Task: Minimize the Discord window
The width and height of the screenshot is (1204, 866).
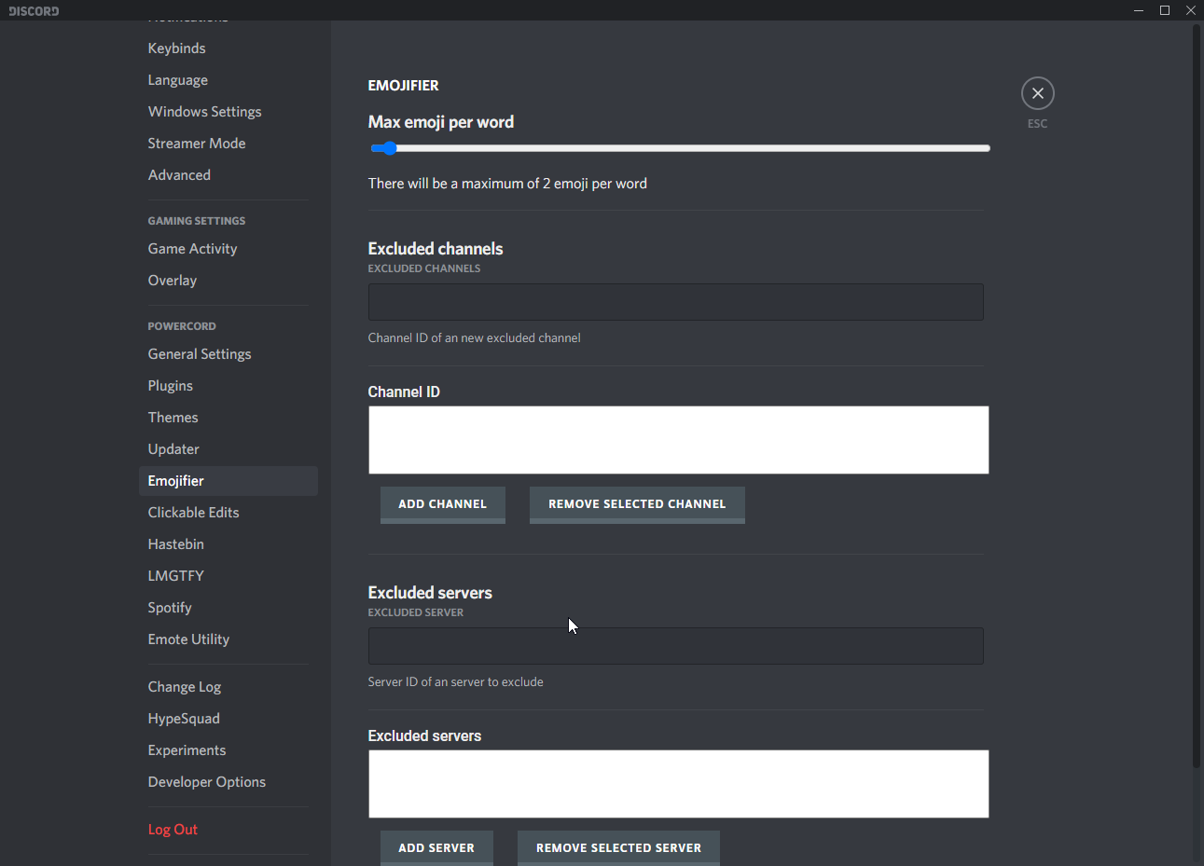Action: pos(1139,10)
